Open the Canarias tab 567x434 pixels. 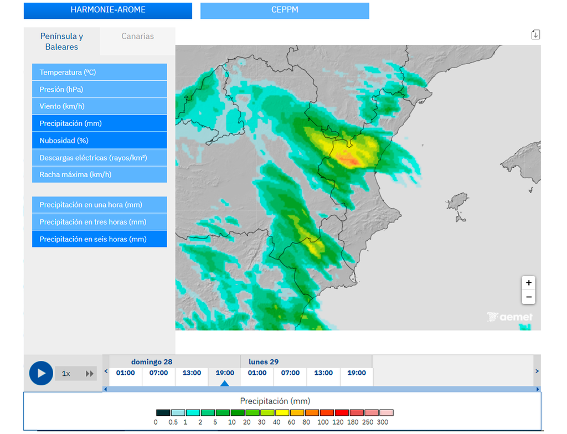137,37
